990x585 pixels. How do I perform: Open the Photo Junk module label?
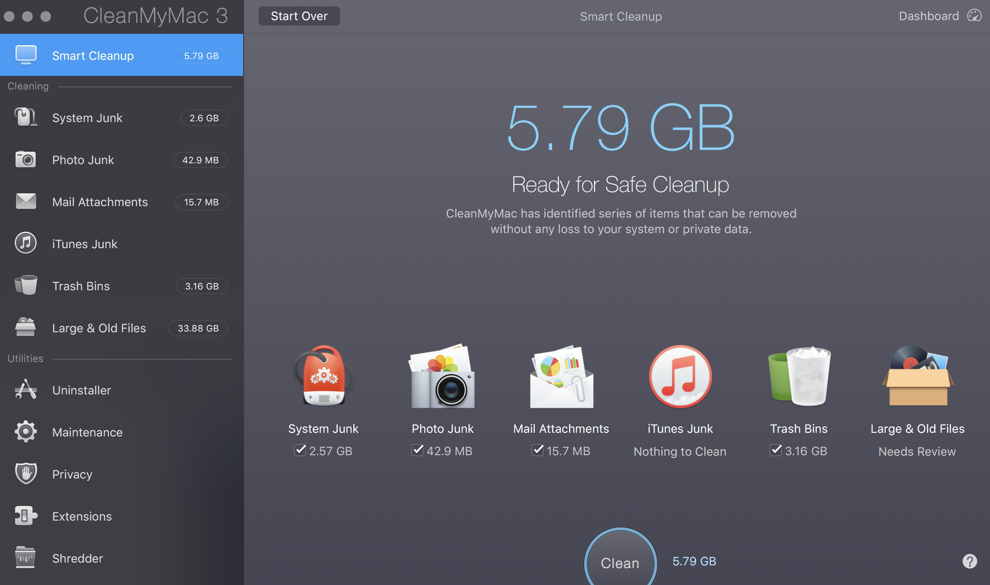click(x=83, y=160)
